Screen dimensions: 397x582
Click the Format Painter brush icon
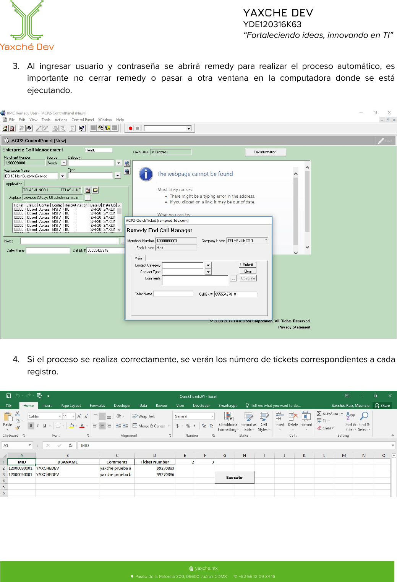(17, 428)
